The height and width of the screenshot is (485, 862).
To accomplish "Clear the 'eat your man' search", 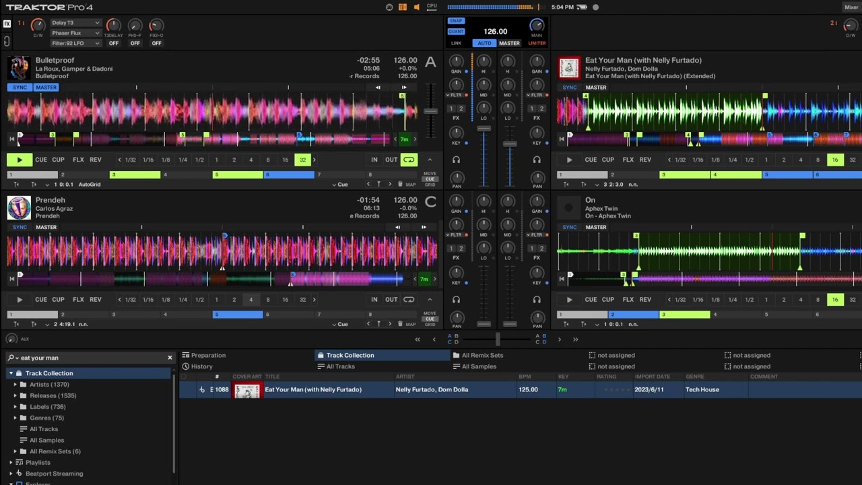I will tap(170, 358).
